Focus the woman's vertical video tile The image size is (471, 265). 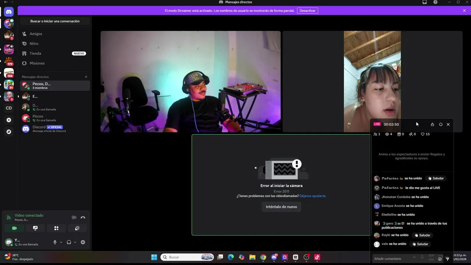pos(372,81)
